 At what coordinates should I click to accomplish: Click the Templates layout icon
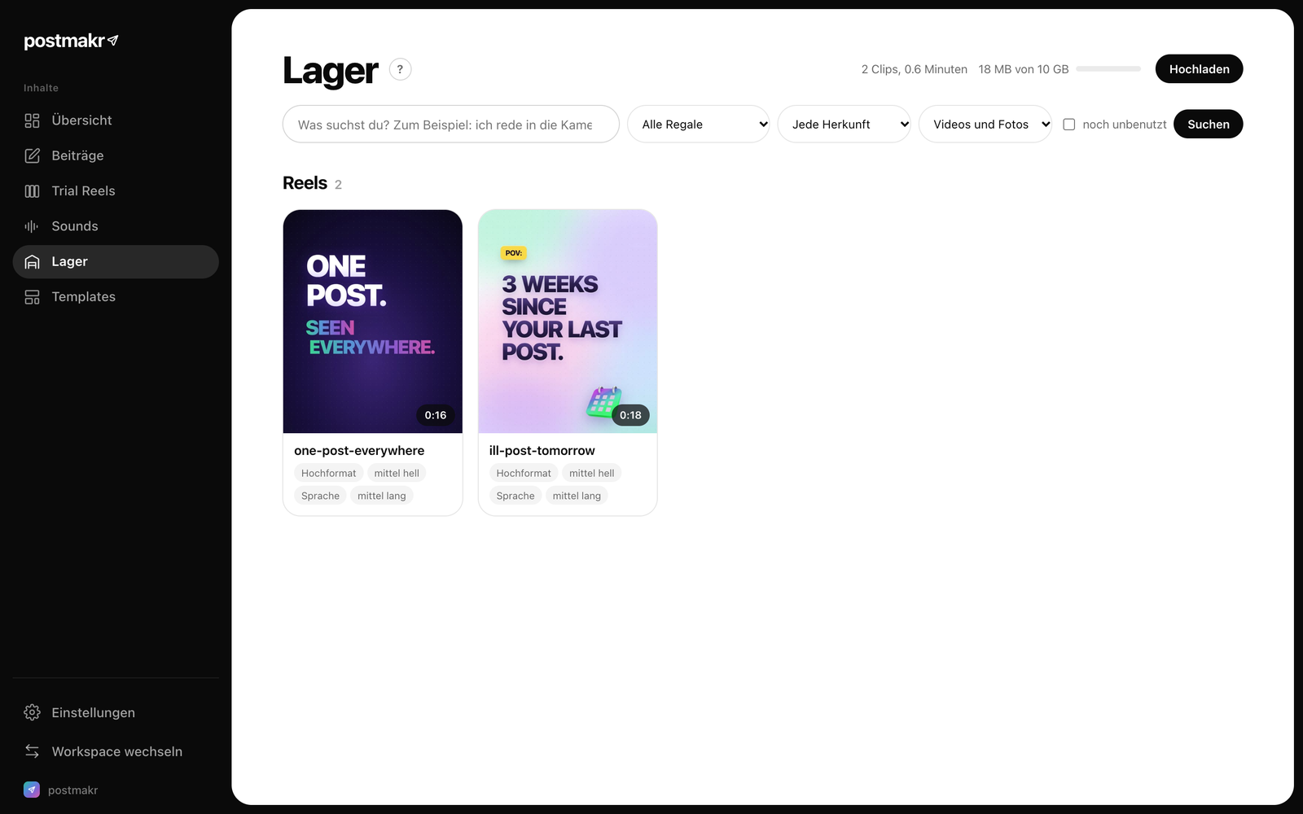[x=32, y=297]
